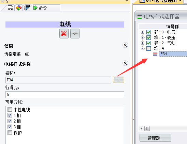Collapse the 群 : 4 tree node
Screen dimensions: 187x144
[x=142, y=48]
